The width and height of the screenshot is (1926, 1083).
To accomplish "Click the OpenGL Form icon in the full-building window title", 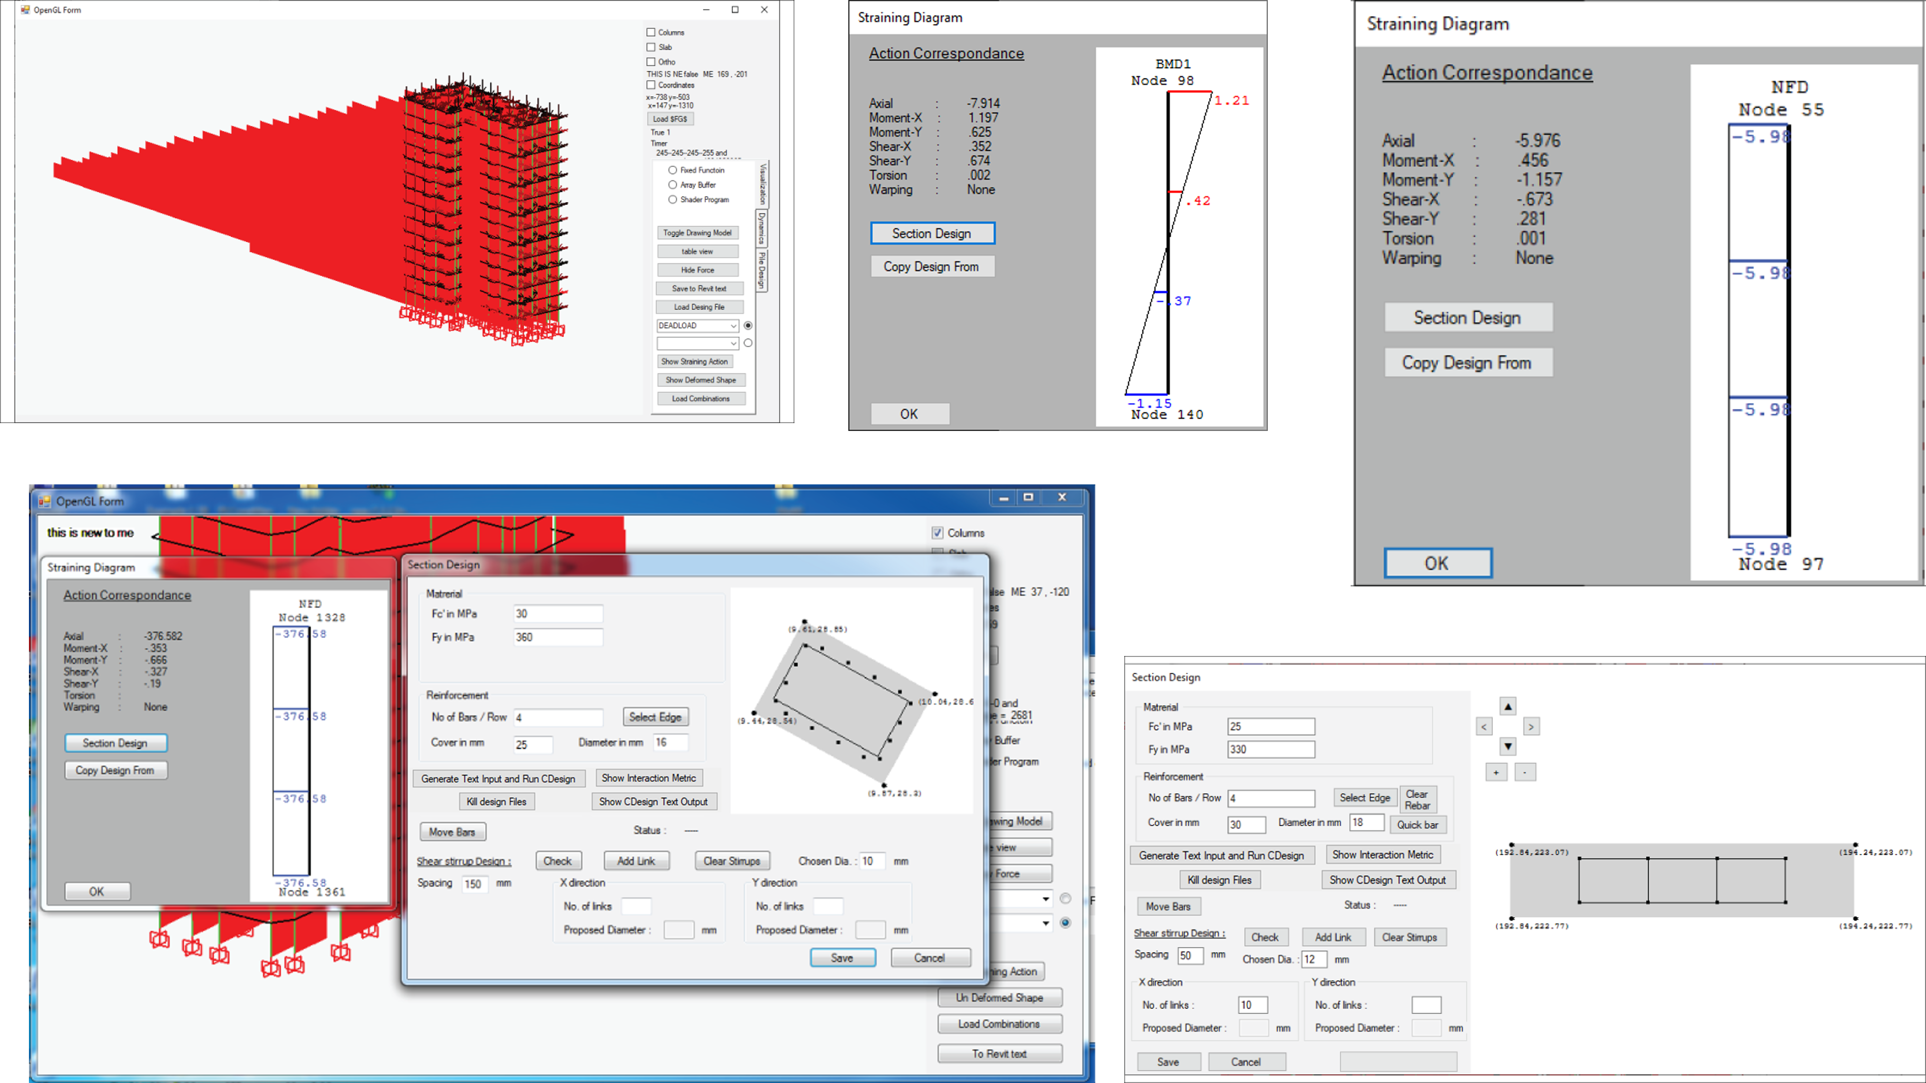I will 25,10.
